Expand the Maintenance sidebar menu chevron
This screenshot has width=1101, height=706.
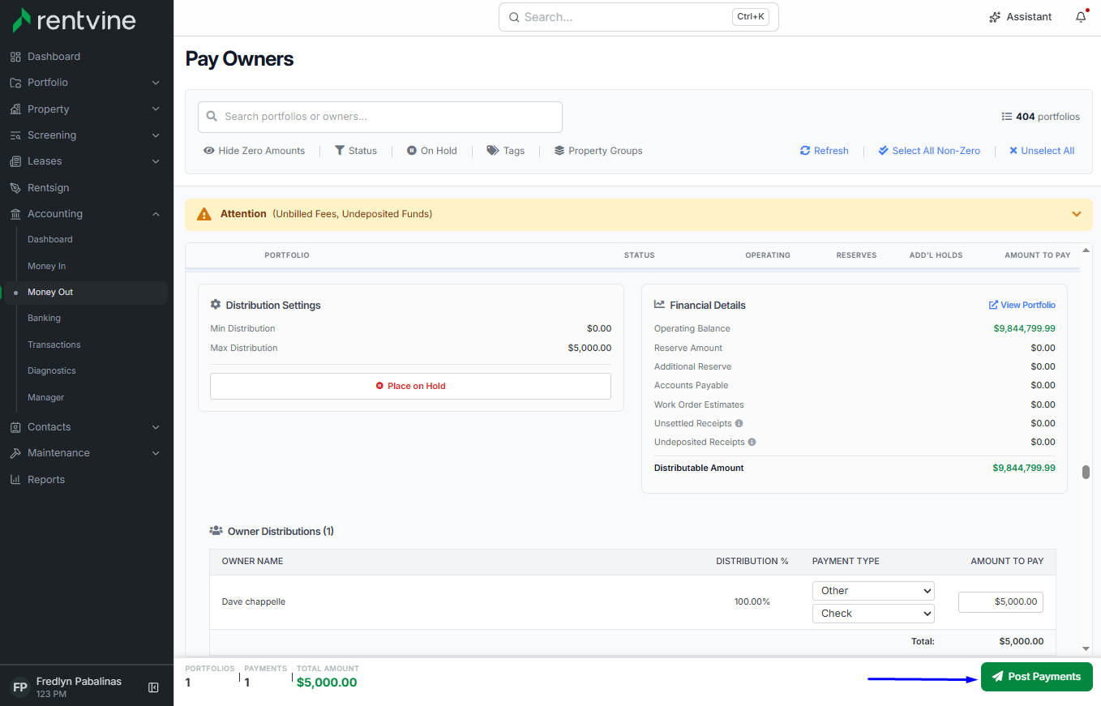tap(156, 453)
